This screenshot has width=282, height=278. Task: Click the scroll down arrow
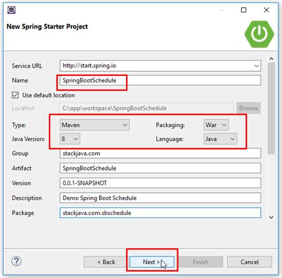[271, 217]
